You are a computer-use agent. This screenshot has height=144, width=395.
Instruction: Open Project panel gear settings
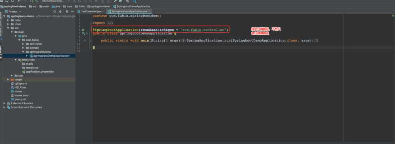coord(67,12)
